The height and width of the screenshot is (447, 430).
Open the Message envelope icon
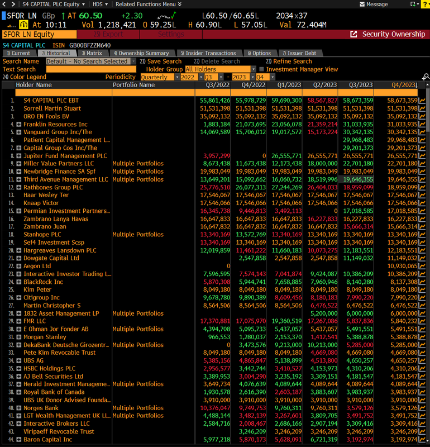pyautogui.click(x=362, y=4)
